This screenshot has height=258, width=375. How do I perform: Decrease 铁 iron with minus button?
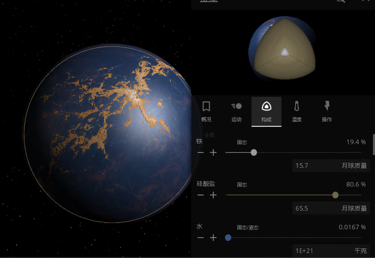coord(201,152)
